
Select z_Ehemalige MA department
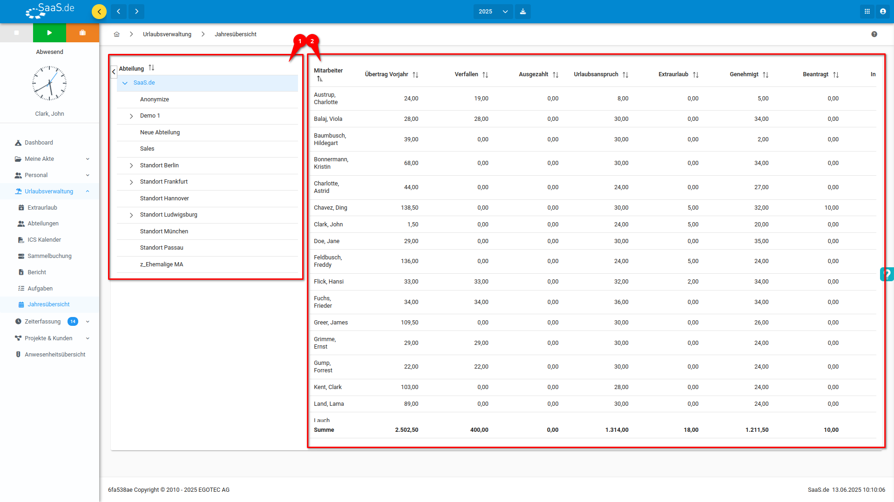point(207,264)
